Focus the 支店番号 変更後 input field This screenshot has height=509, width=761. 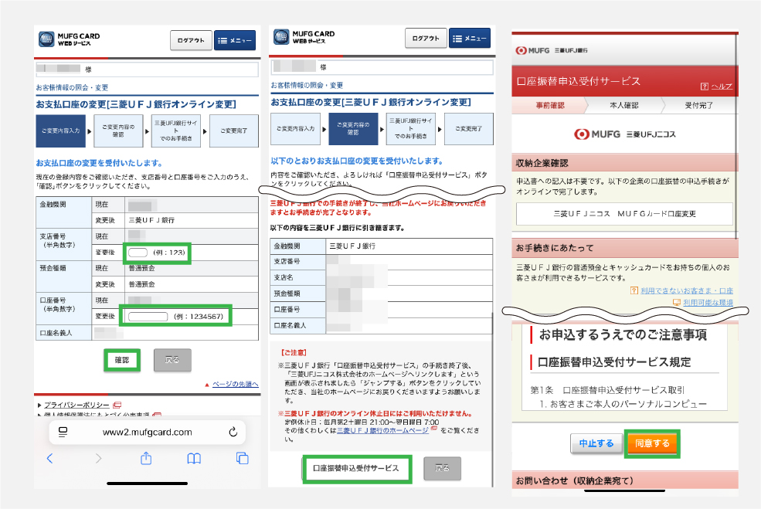[x=138, y=253]
